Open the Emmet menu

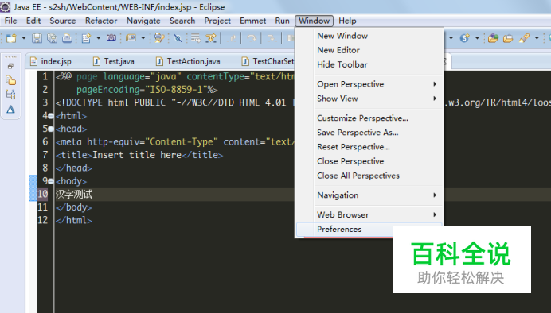[252, 21]
